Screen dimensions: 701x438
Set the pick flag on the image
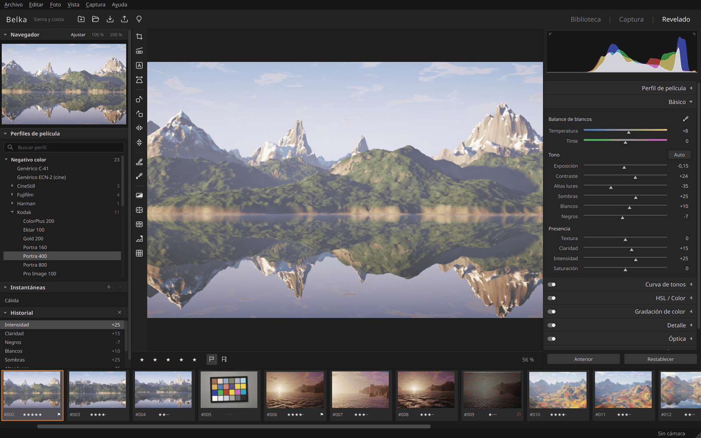point(212,359)
